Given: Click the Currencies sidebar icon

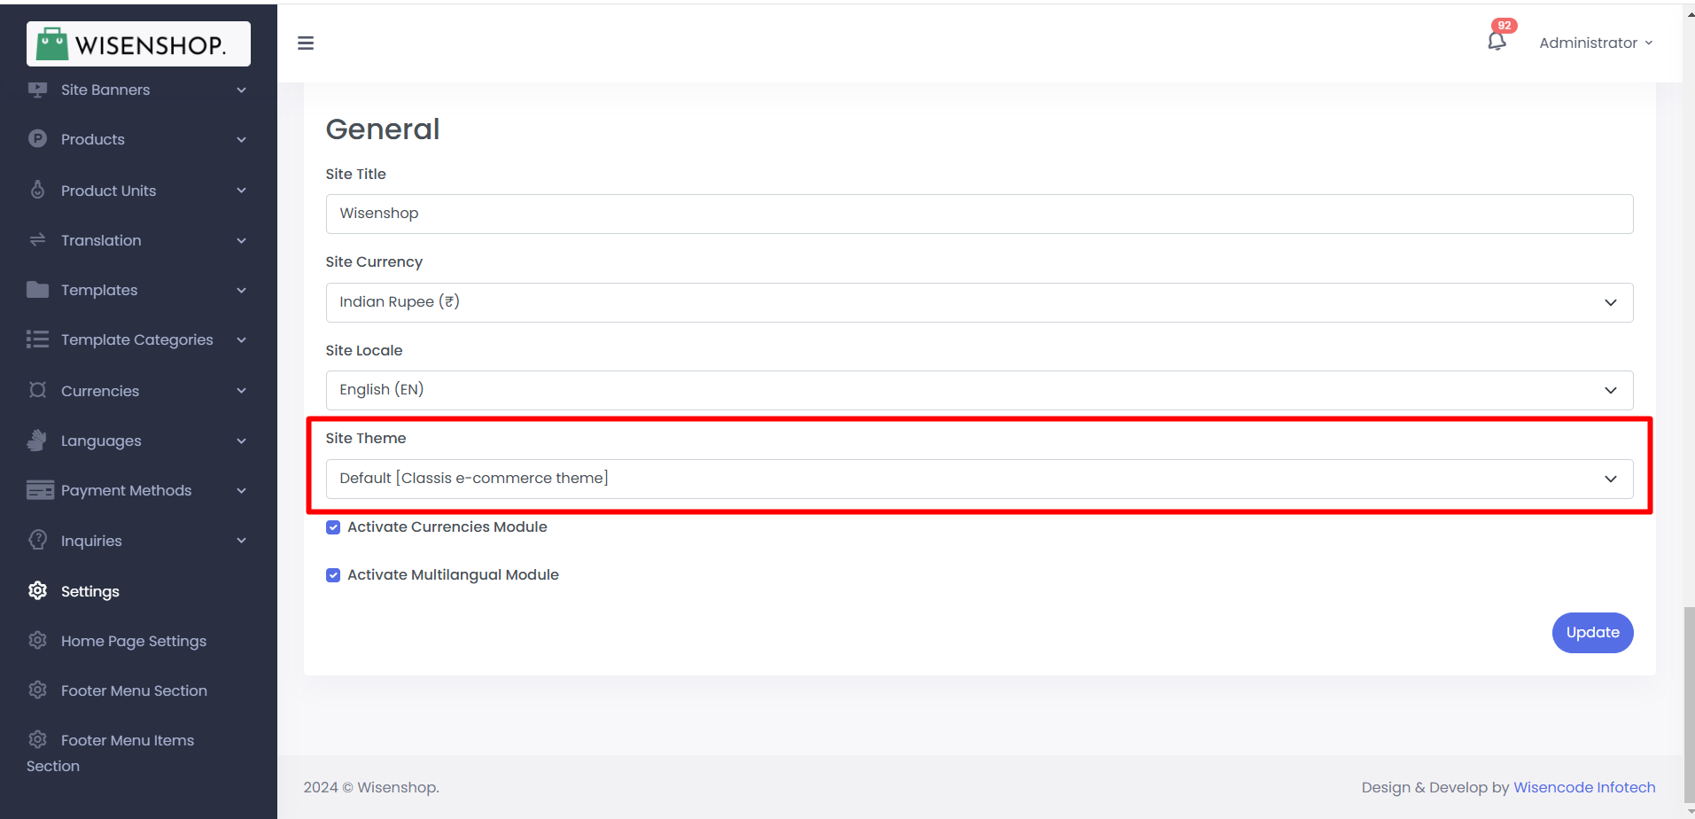Looking at the screenshot, I should click(36, 390).
